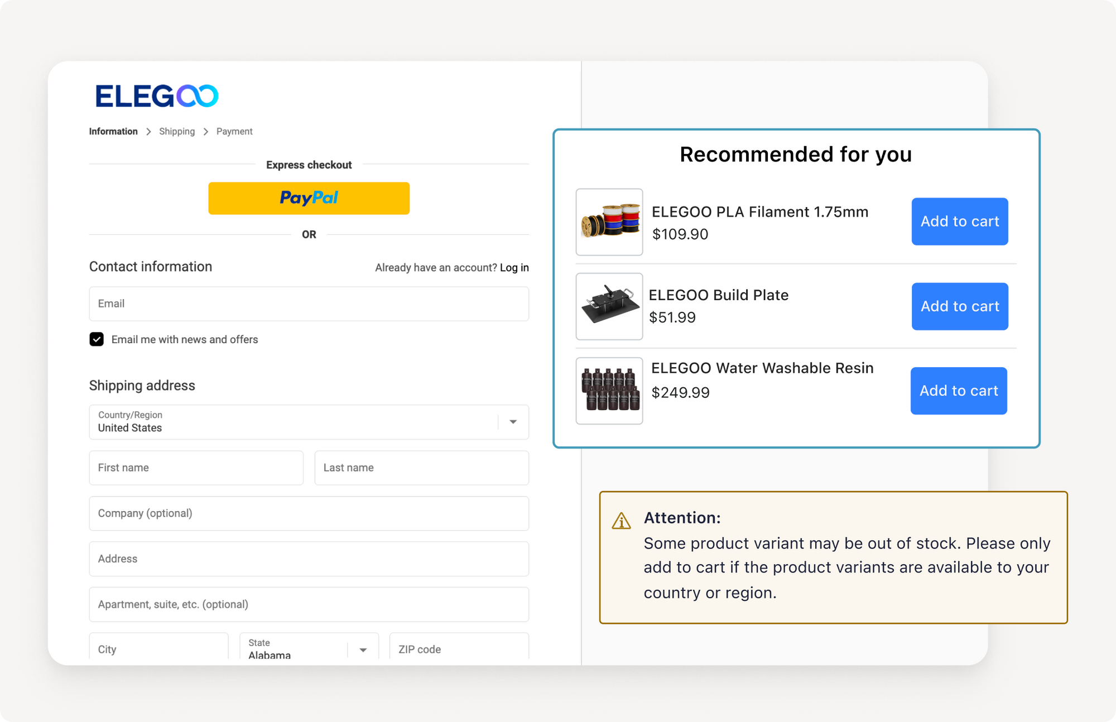Open the State dropdown showing Alabama
1116x722 pixels.
pos(309,647)
